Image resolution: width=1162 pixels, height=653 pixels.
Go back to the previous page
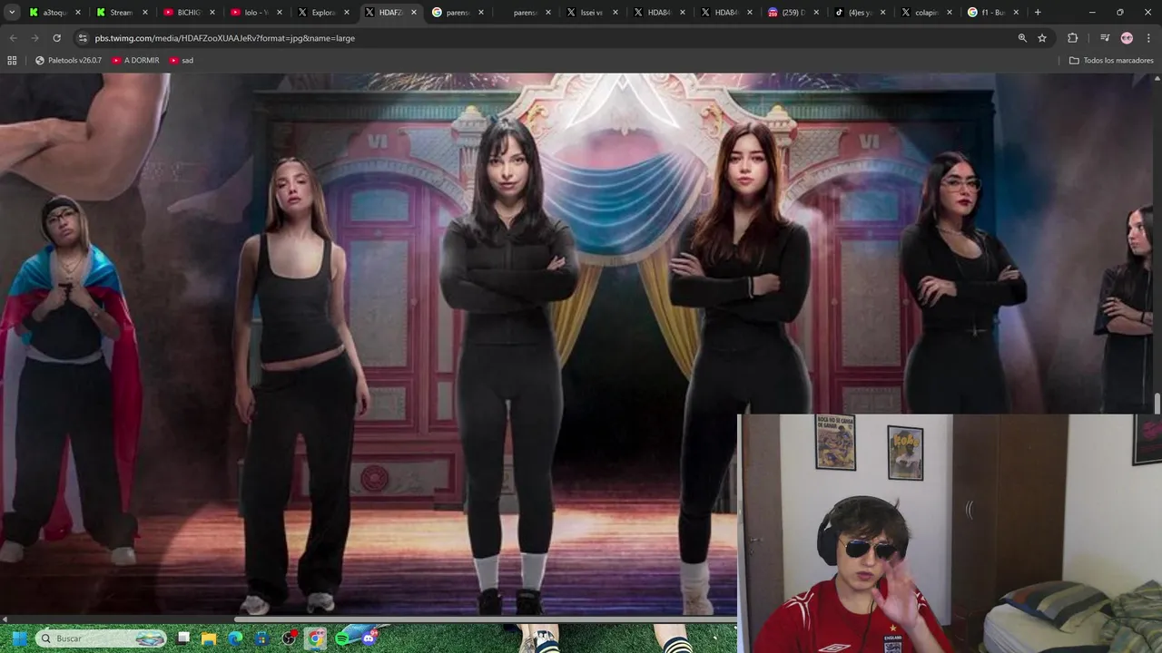pyautogui.click(x=13, y=38)
